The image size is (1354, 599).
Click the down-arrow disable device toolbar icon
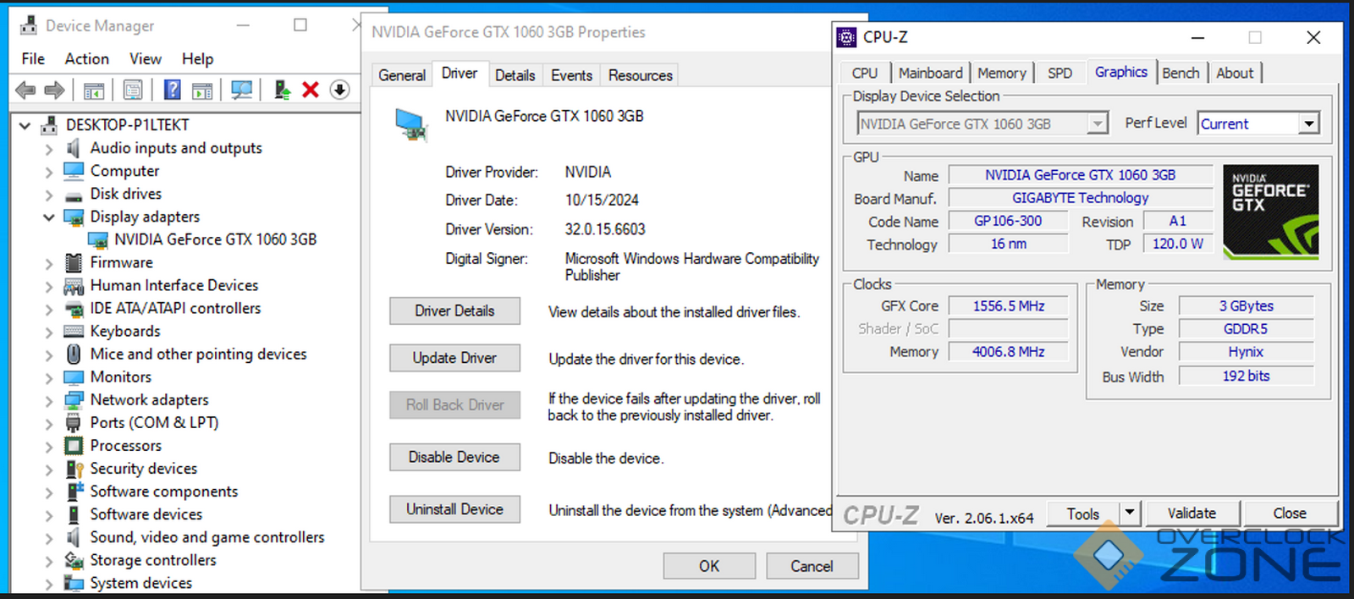point(339,90)
